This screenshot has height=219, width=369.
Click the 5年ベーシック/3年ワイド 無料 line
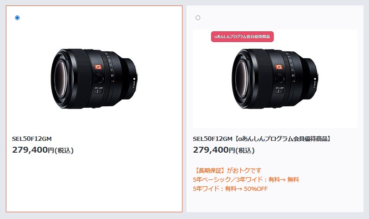point(246,179)
